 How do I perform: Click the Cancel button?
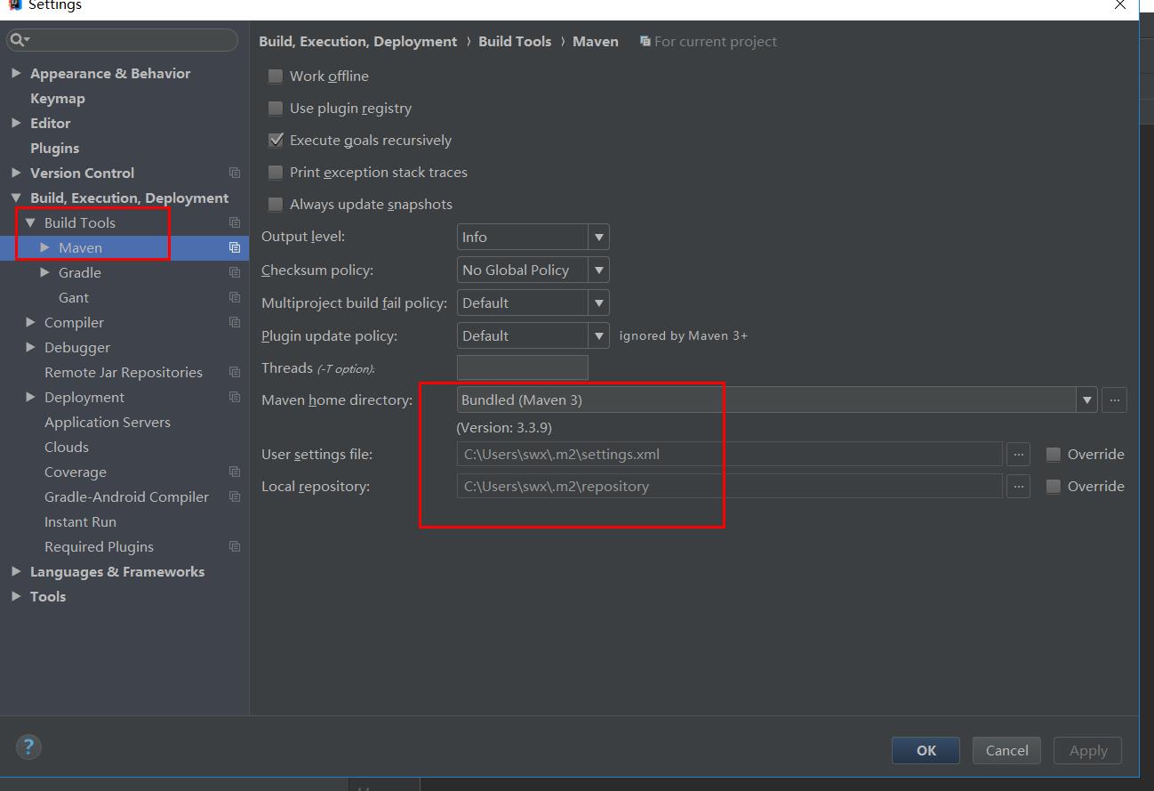(1006, 750)
